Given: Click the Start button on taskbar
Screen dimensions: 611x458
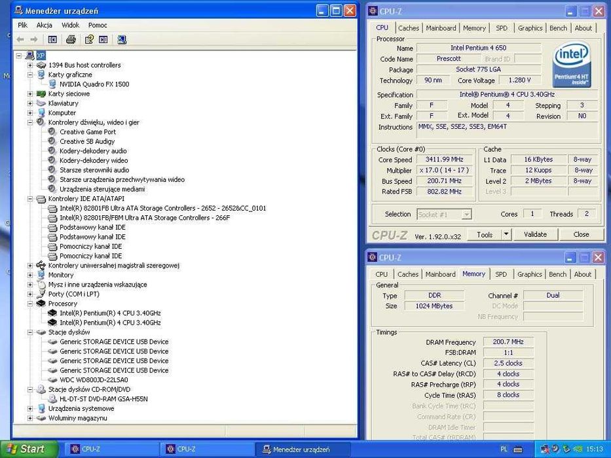Looking at the screenshot, I should tap(28, 449).
